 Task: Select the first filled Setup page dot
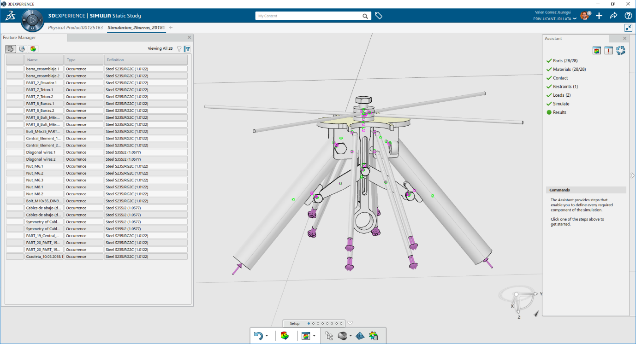pos(309,323)
